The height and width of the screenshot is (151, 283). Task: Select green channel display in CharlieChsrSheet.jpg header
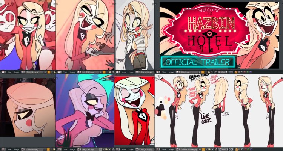[x=248, y=149]
